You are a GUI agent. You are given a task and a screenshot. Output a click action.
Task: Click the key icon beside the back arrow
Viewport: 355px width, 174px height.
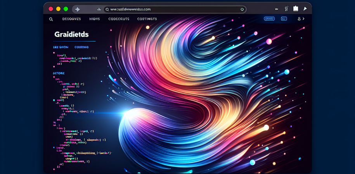(286, 9)
